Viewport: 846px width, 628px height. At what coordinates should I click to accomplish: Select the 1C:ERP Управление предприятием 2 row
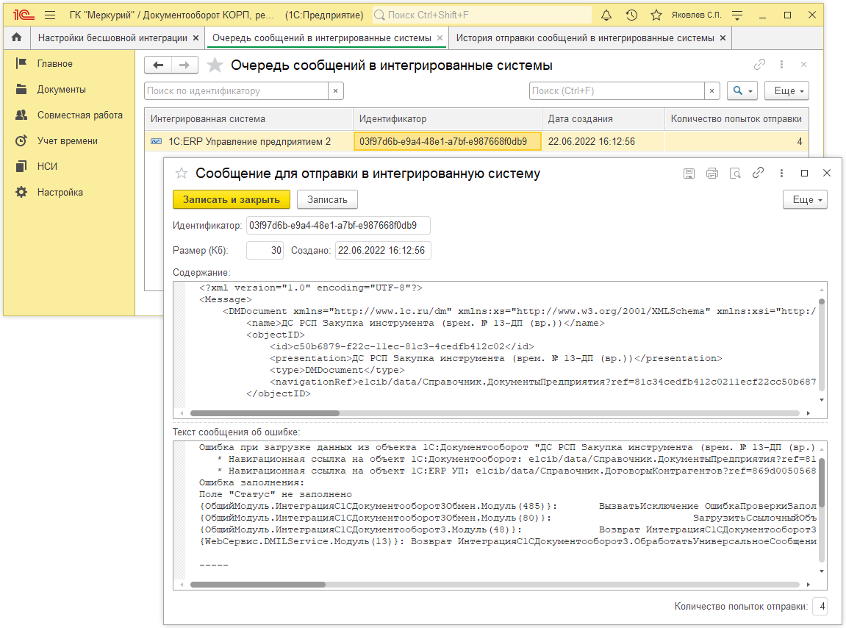[250, 141]
